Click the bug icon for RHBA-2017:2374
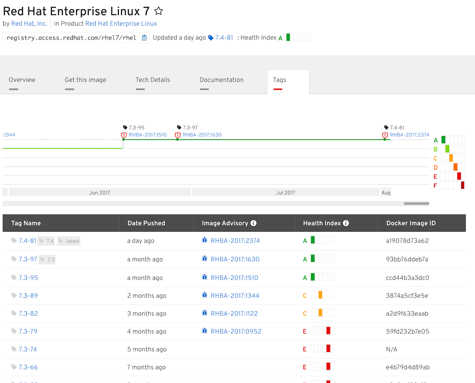This screenshot has width=475, height=383. click(205, 240)
